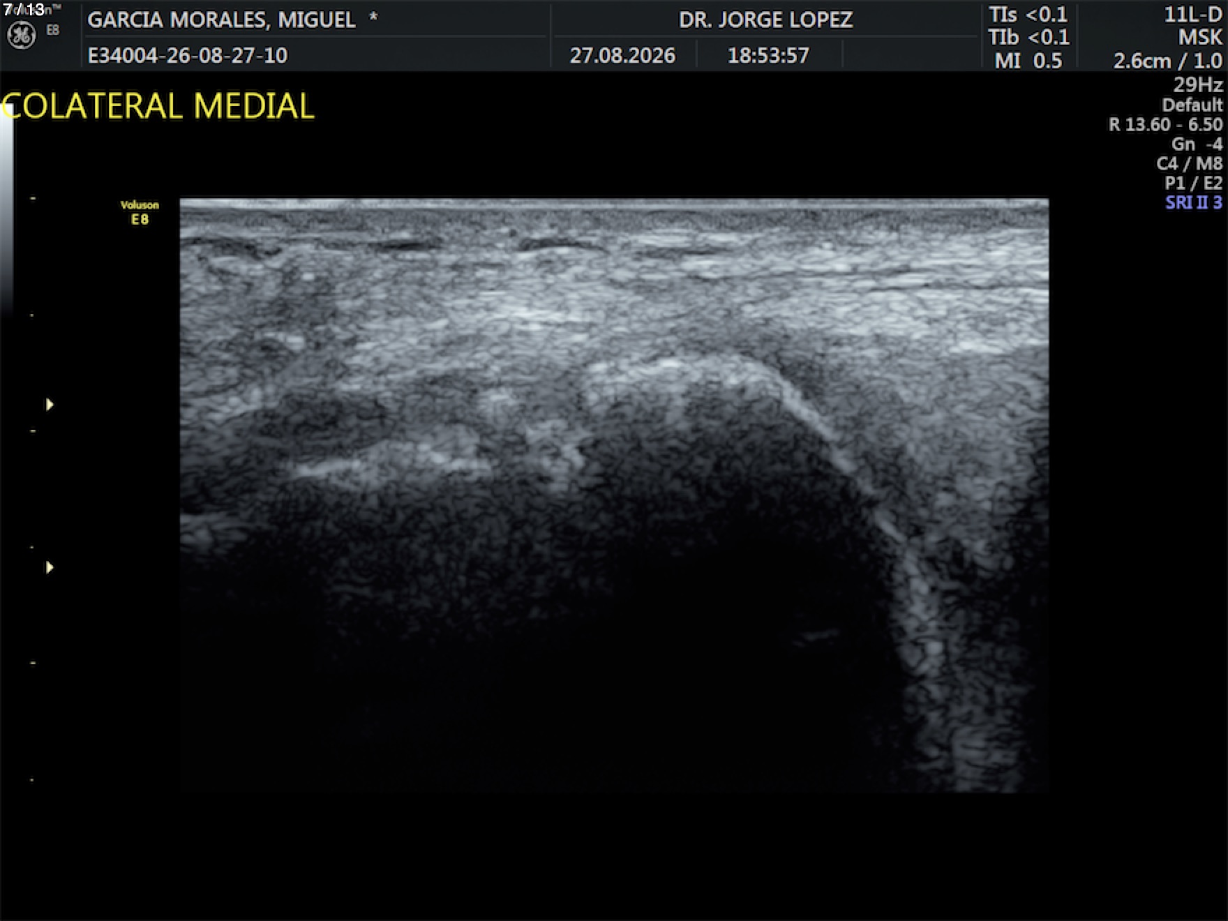Click the GE logo icon
Viewport: 1228px width, 921px height.
21,36
